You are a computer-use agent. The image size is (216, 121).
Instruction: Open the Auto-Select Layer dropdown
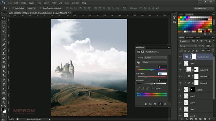pyautogui.click(x=31, y=8)
